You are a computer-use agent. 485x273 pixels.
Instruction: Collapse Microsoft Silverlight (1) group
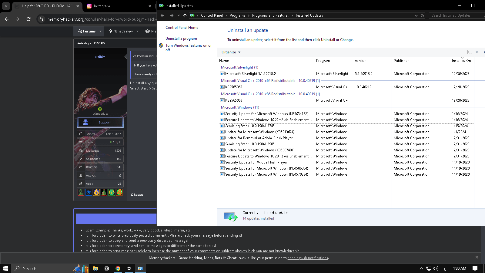tap(239, 67)
